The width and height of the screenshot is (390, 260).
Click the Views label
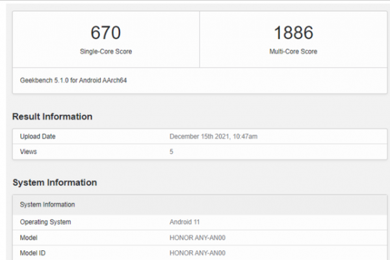[x=29, y=151]
